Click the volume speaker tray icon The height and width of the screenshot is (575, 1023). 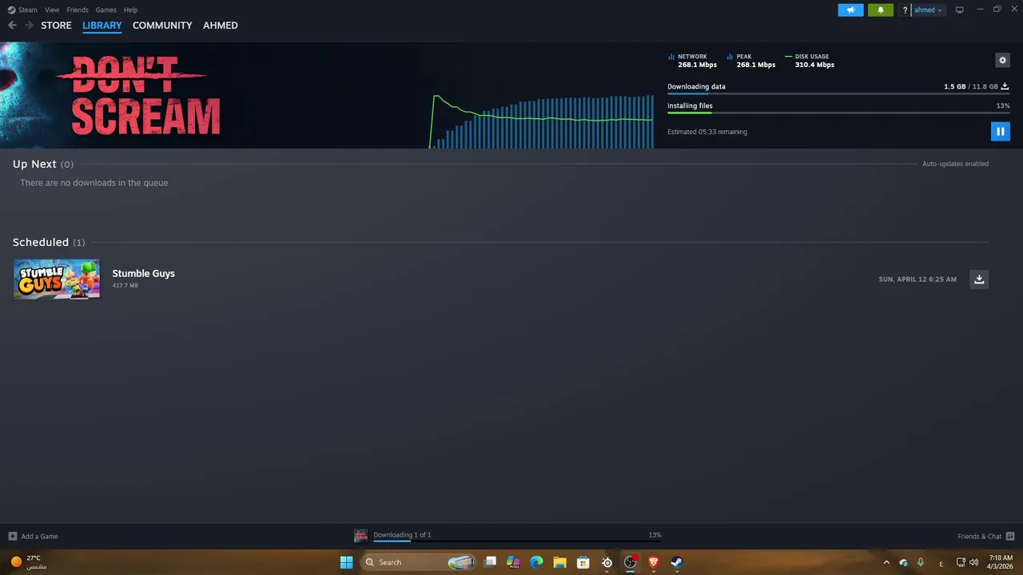pyautogui.click(x=973, y=562)
